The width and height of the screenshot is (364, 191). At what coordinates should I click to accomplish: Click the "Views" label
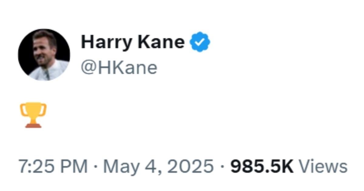coord(323,167)
